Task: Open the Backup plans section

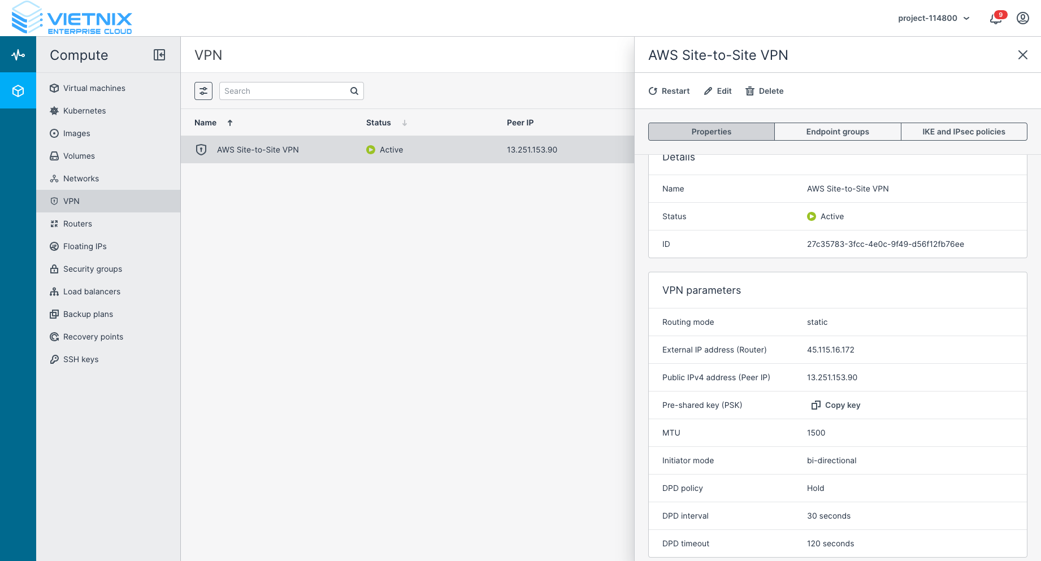Action: [88, 314]
